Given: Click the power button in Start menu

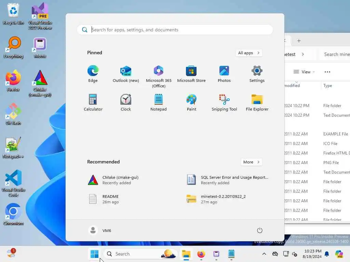Looking at the screenshot, I should coord(260,230).
